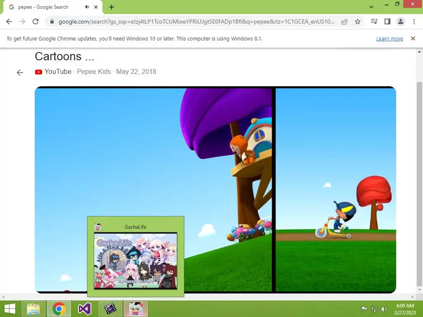
Task: Click the May 22, 2018 date text
Action: coord(136,72)
